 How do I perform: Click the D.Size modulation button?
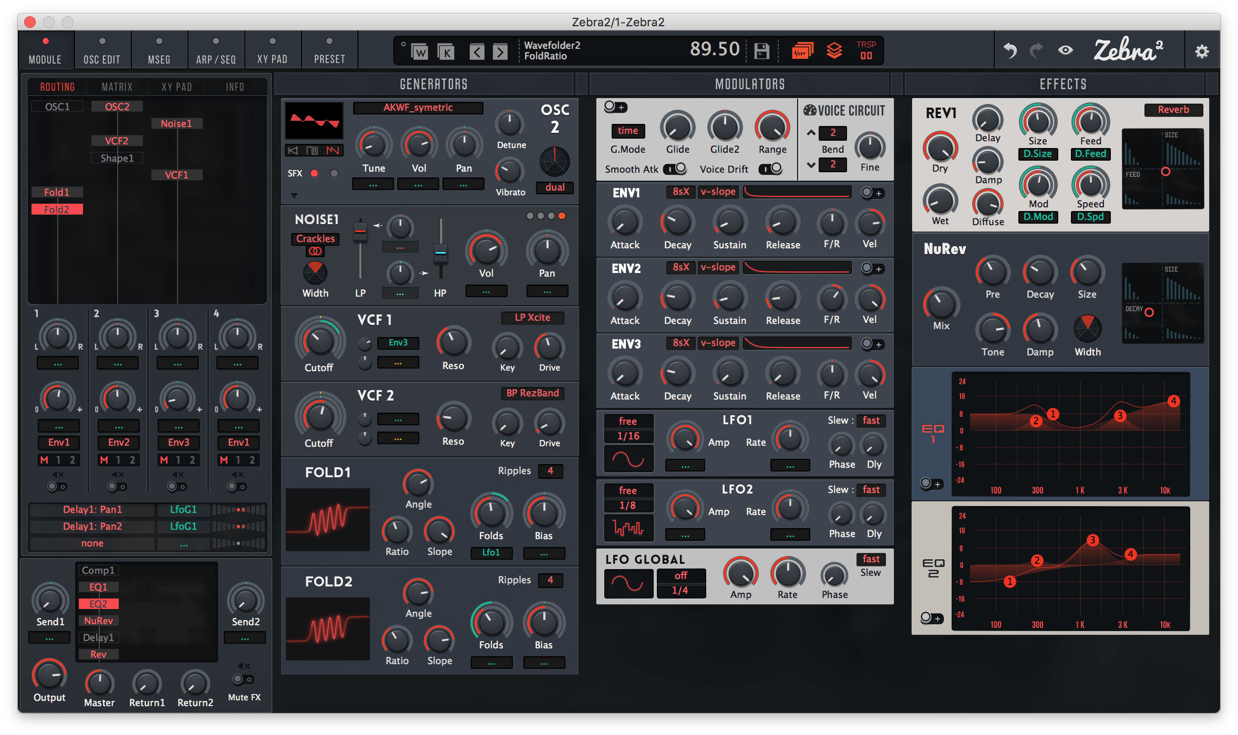1038,154
